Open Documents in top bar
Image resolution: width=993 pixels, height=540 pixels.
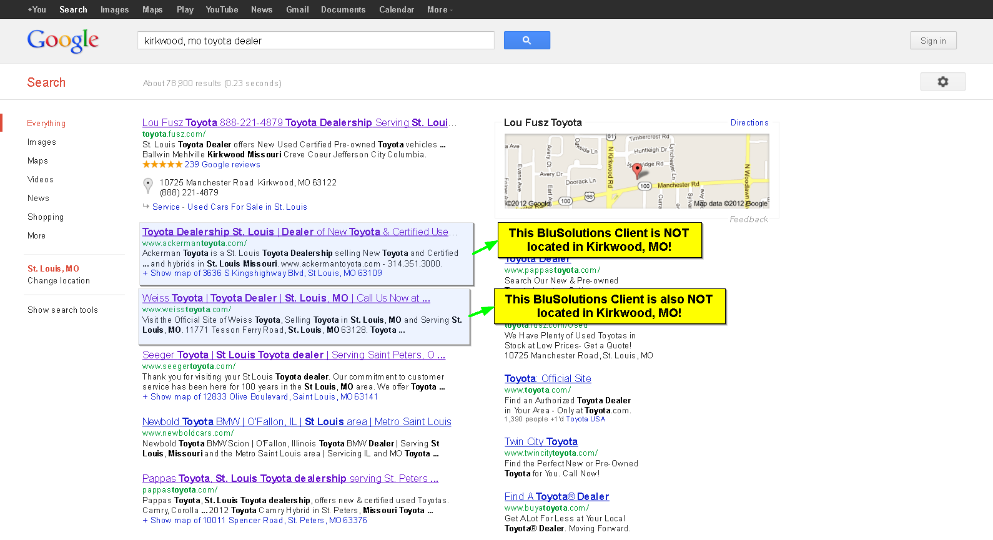pyautogui.click(x=343, y=9)
